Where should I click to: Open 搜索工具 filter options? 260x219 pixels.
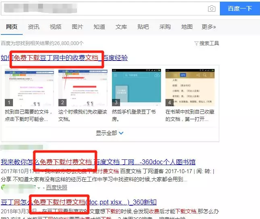coord(206,43)
